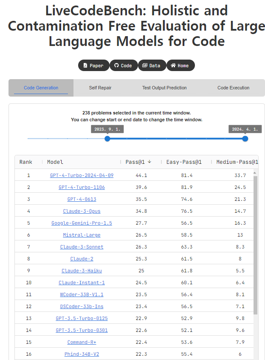Open the GPT-4-0613 model link
The width and height of the screenshot is (265, 360).
coord(82,199)
